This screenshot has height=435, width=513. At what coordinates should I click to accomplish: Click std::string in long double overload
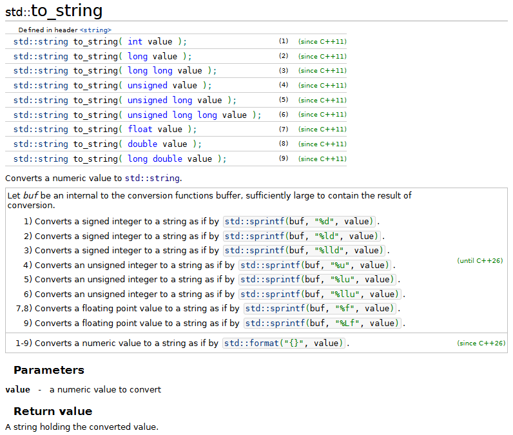click(41, 159)
